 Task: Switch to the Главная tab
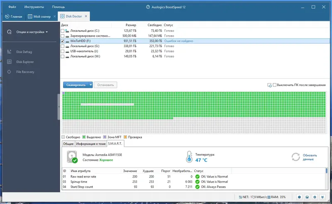pos(14,16)
